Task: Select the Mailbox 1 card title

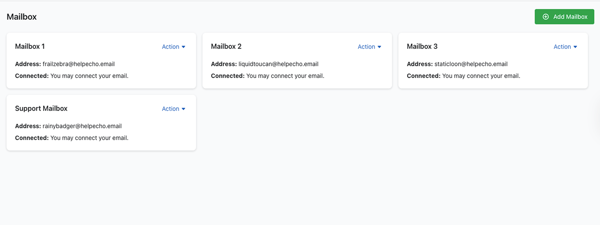Action: (x=30, y=46)
